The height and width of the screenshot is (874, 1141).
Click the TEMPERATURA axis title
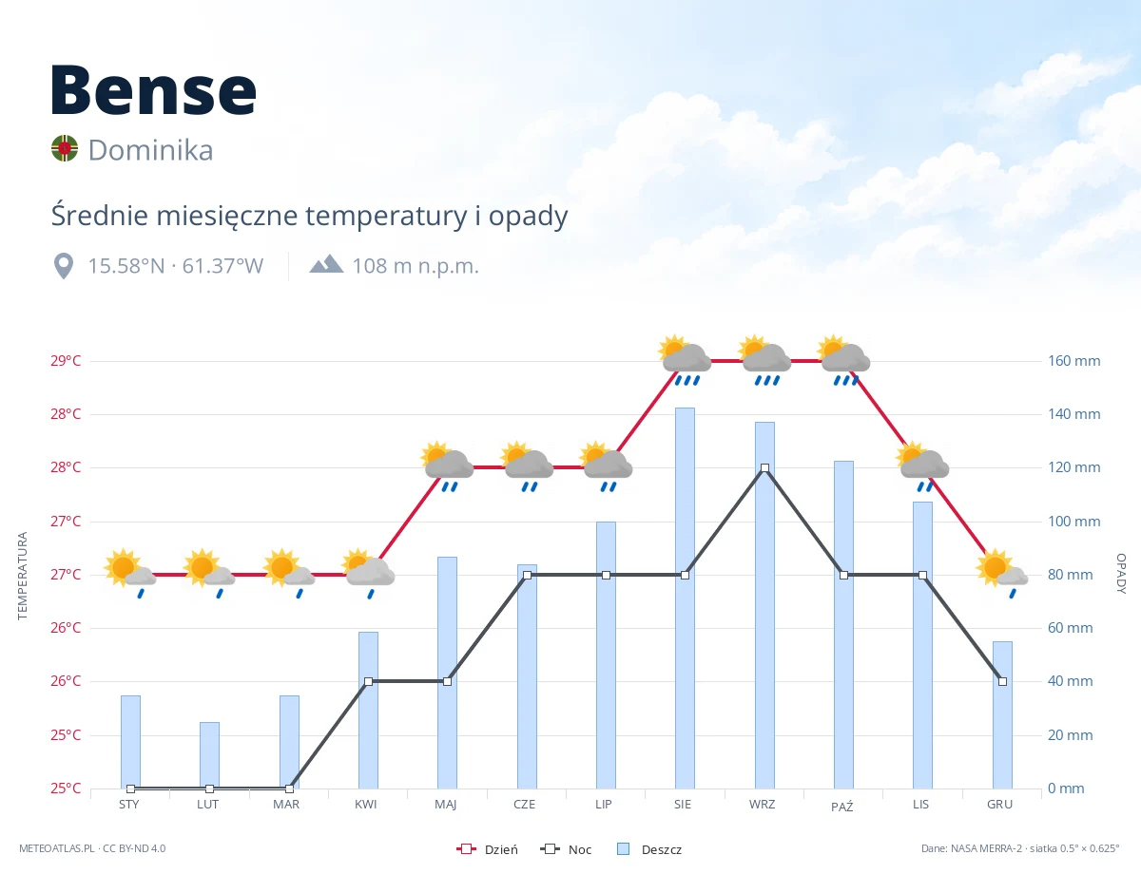point(23,577)
